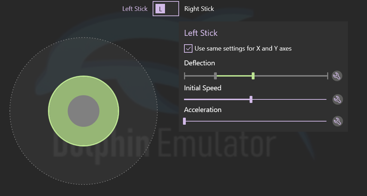Click the L knob in stick toggle
The width and height of the screenshot is (367, 196).
click(x=160, y=9)
